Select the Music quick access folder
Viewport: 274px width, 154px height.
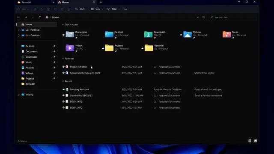tap(234, 34)
